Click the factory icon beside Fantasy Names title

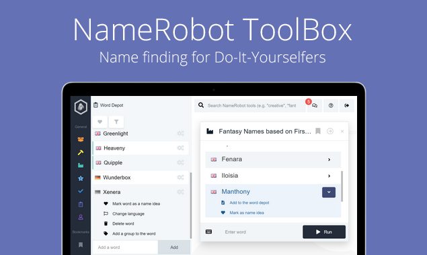[210, 132]
